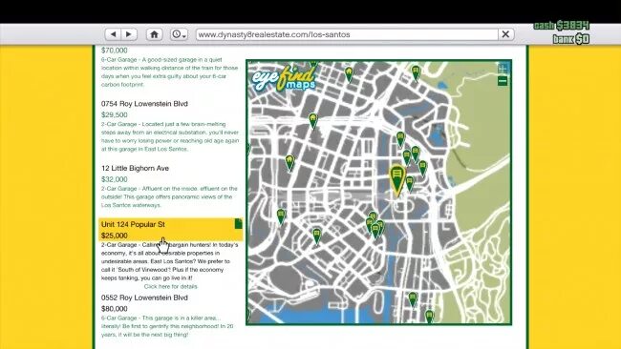Zoom in the map with plus button
The height and width of the screenshot is (349, 621).
pos(503,69)
